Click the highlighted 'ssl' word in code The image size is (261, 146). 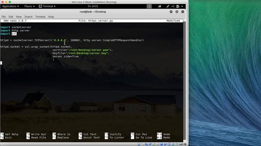pyautogui.click(x=14, y=34)
